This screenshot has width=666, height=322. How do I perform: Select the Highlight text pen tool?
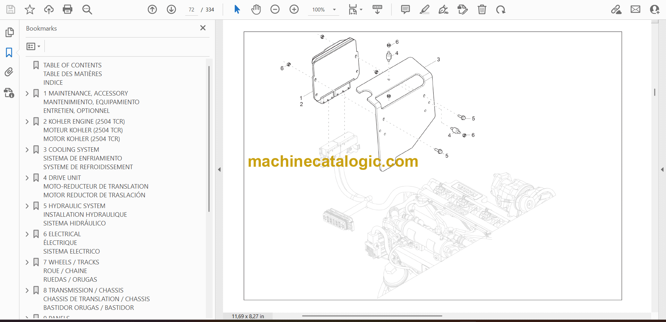[424, 9]
